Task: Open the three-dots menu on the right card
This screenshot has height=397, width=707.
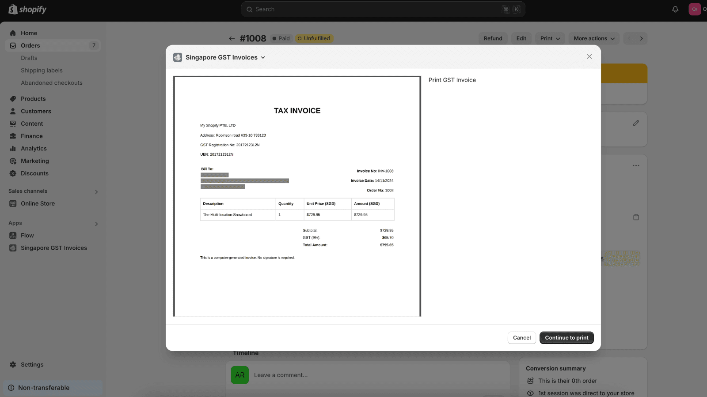Action: [x=636, y=166]
